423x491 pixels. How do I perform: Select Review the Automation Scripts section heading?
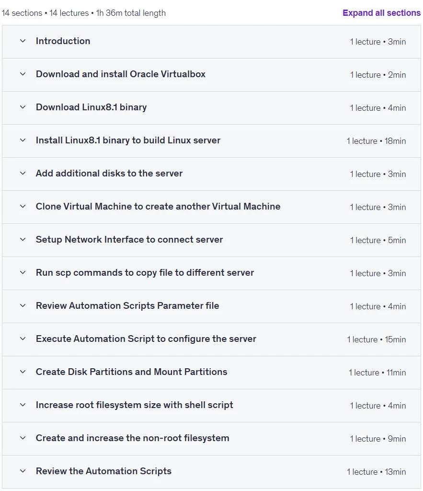coord(103,471)
